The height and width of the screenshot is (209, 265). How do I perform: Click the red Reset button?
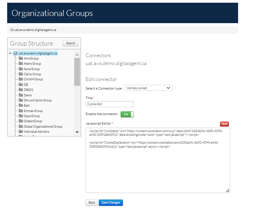pos(224,124)
